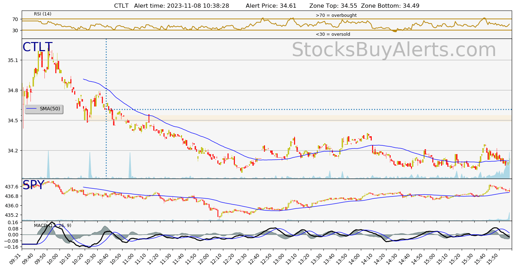Click the 435.2 SPY axis label
This screenshot has height=269, width=517.
[x=11, y=215]
